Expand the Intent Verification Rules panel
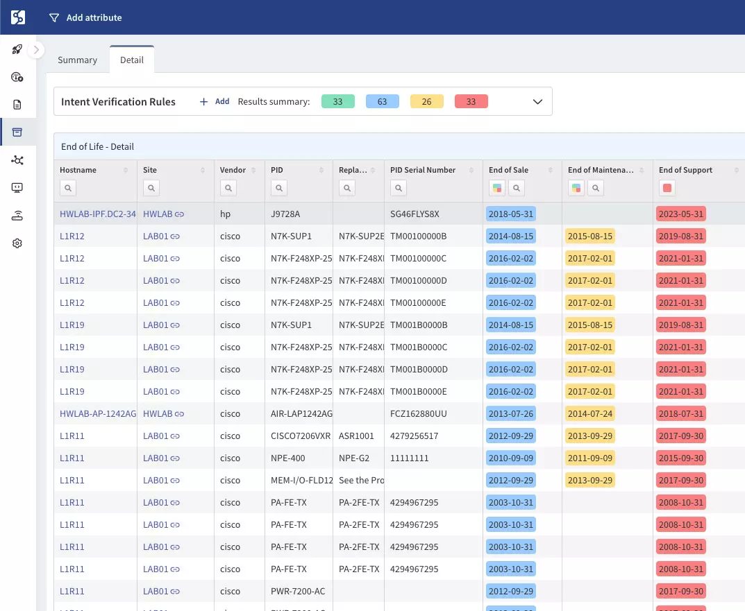745x611 pixels. pos(537,101)
